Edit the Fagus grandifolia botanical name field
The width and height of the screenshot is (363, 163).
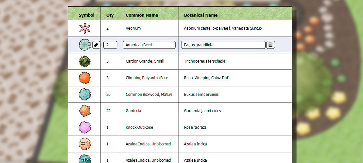223,45
